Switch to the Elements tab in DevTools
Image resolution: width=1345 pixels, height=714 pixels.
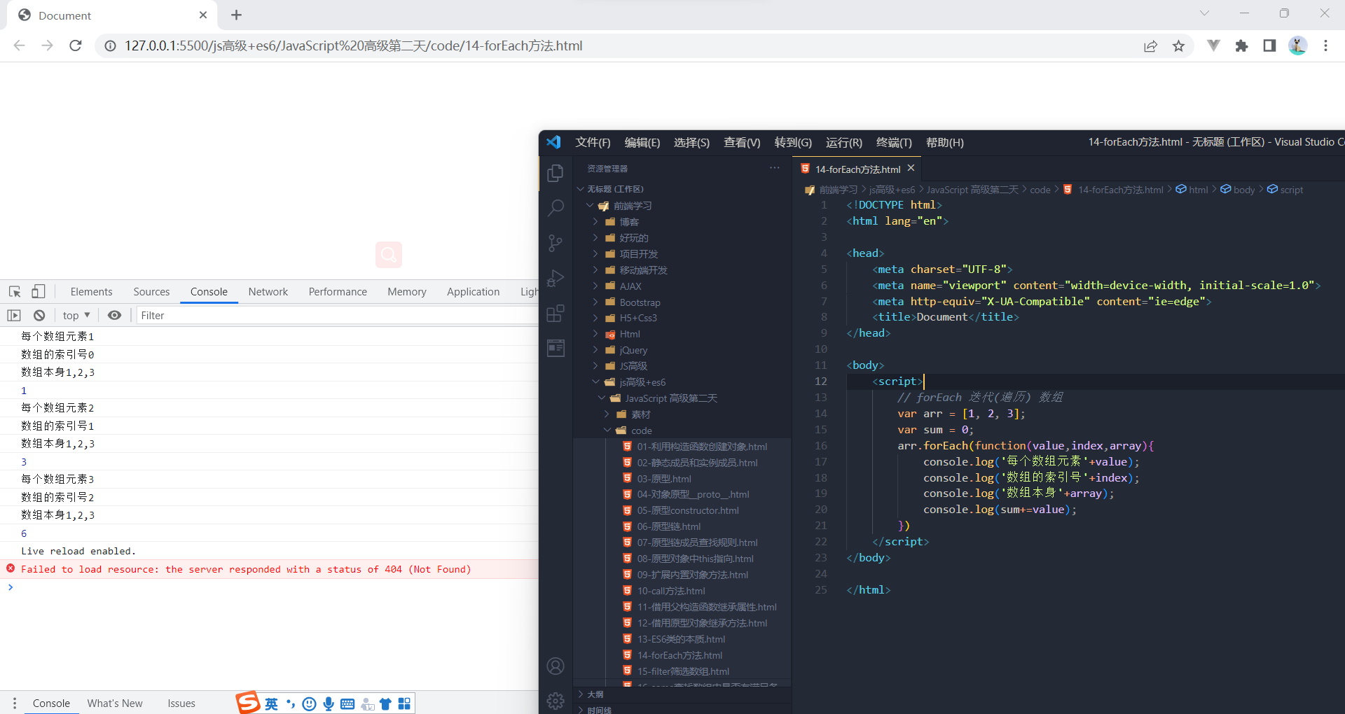tap(91, 291)
